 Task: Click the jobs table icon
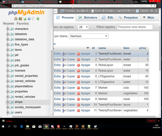[12, 60]
